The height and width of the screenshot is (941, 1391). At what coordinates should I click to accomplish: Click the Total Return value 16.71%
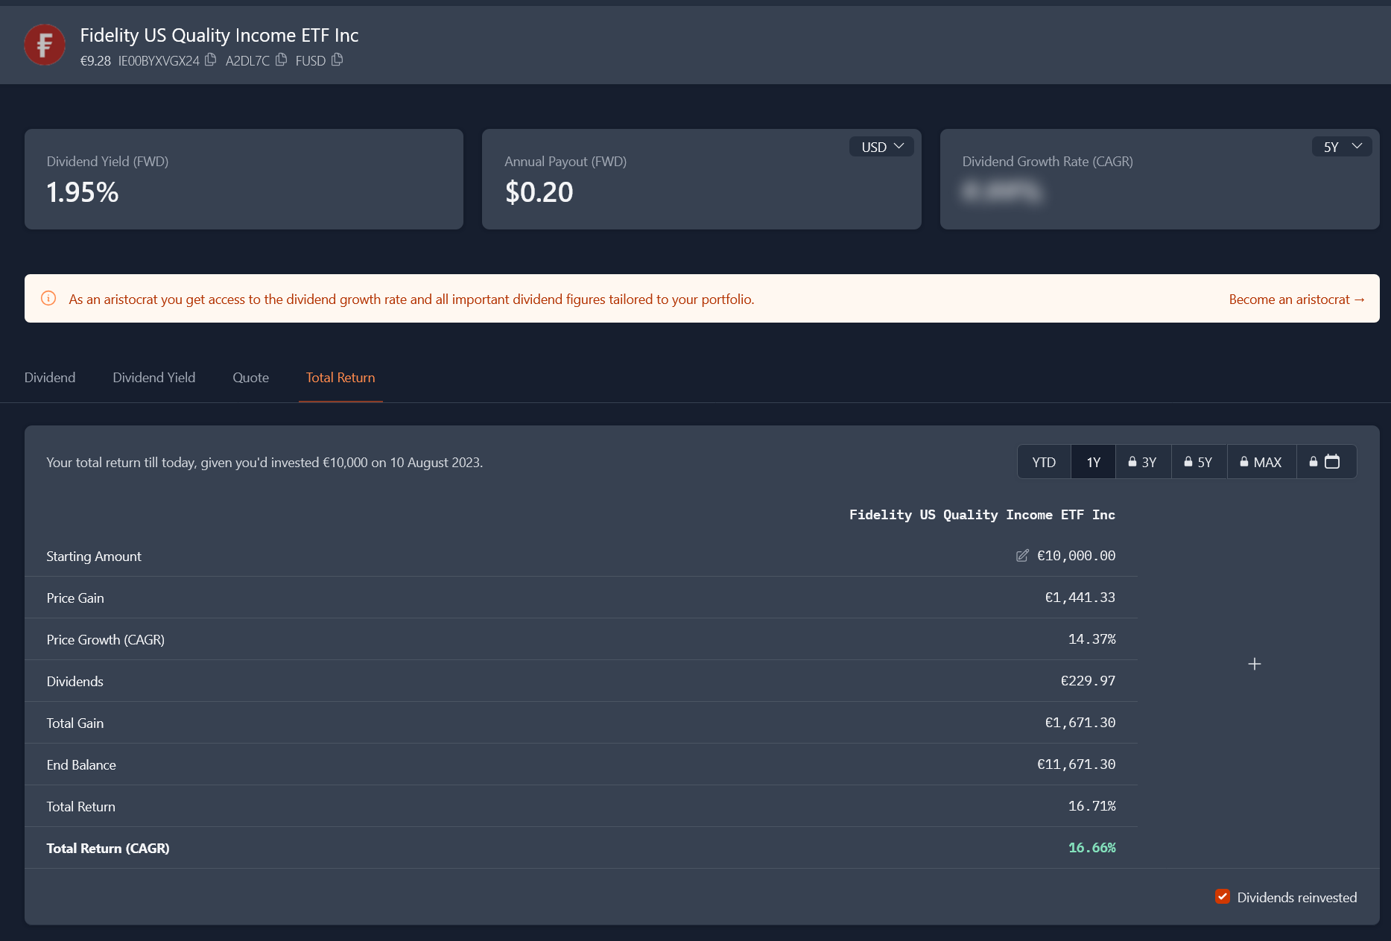point(1091,806)
